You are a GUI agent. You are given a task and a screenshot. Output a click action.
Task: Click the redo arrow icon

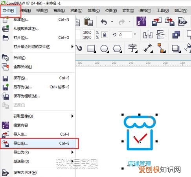point(122,22)
